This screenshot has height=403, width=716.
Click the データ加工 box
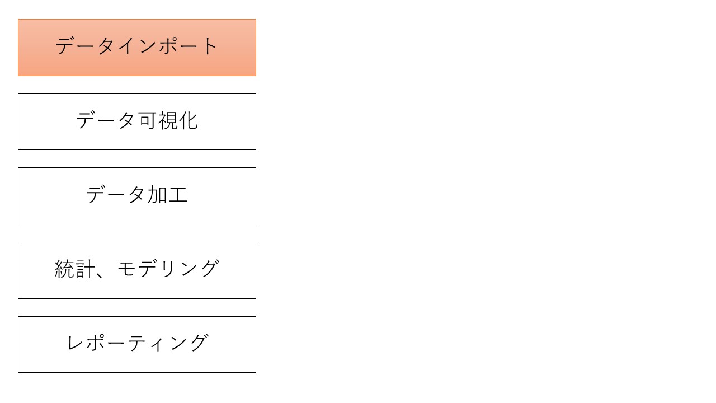click(137, 196)
